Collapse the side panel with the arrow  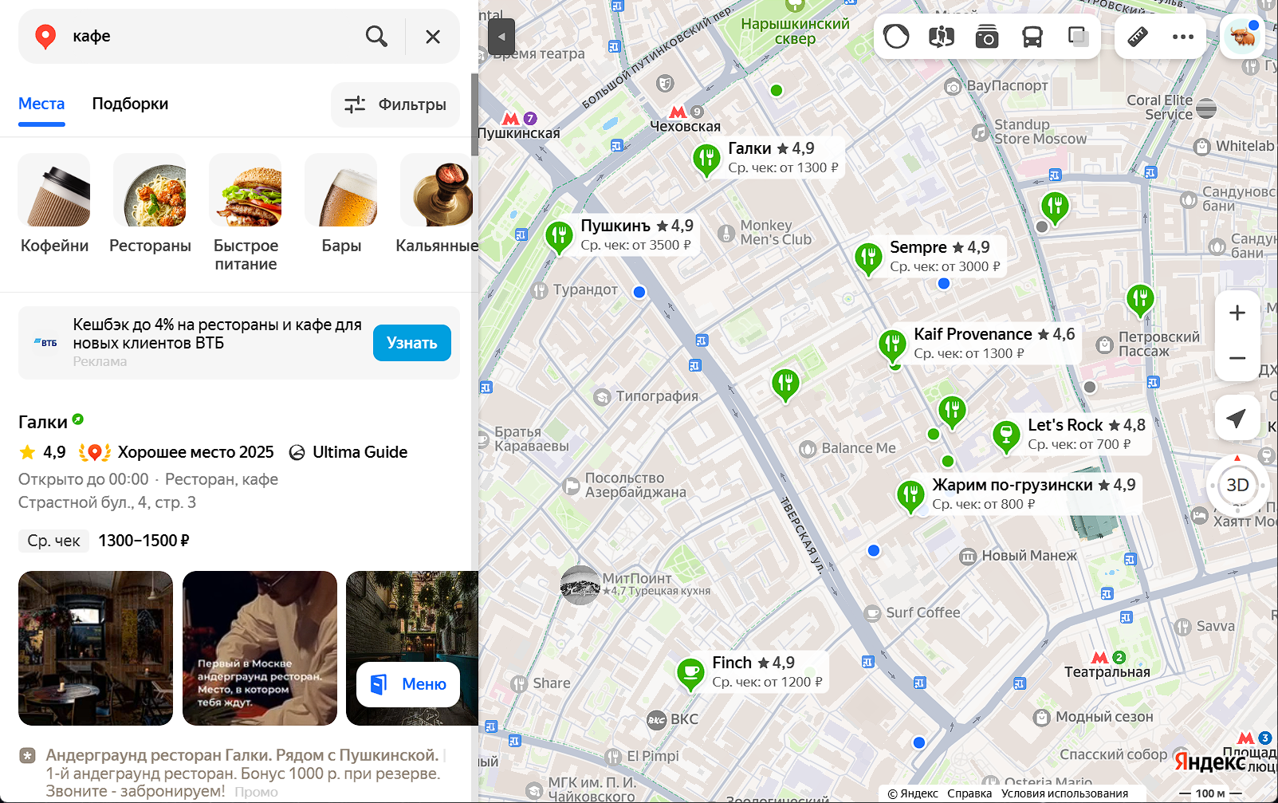click(501, 37)
